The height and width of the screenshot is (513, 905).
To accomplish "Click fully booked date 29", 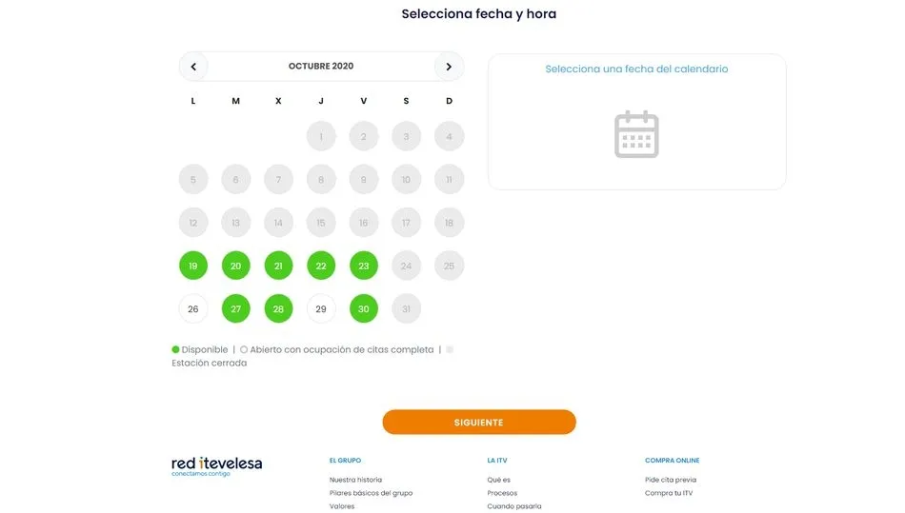I will (x=321, y=309).
